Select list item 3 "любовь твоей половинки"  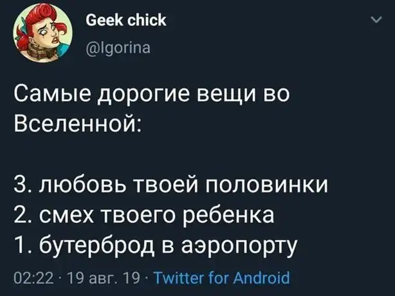170,185
